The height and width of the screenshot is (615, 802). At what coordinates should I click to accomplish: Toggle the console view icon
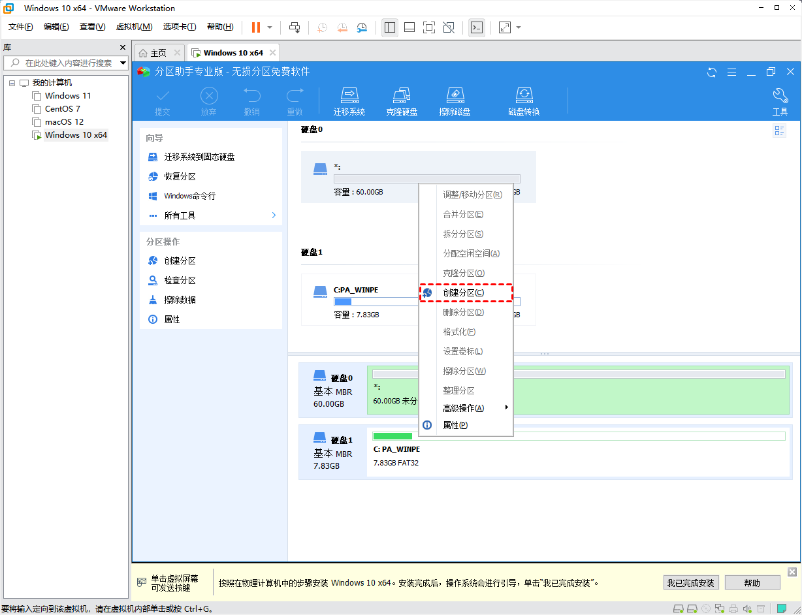[477, 27]
